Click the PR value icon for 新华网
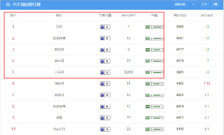This screenshot has width=224, height=135. [x=148, y=61]
